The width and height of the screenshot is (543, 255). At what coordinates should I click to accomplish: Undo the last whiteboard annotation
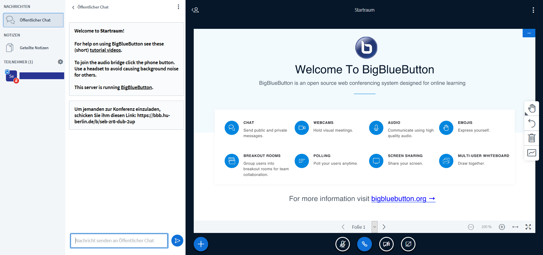[x=532, y=123]
